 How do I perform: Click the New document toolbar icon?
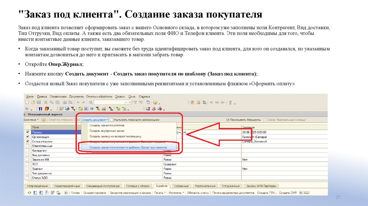pos(27,102)
